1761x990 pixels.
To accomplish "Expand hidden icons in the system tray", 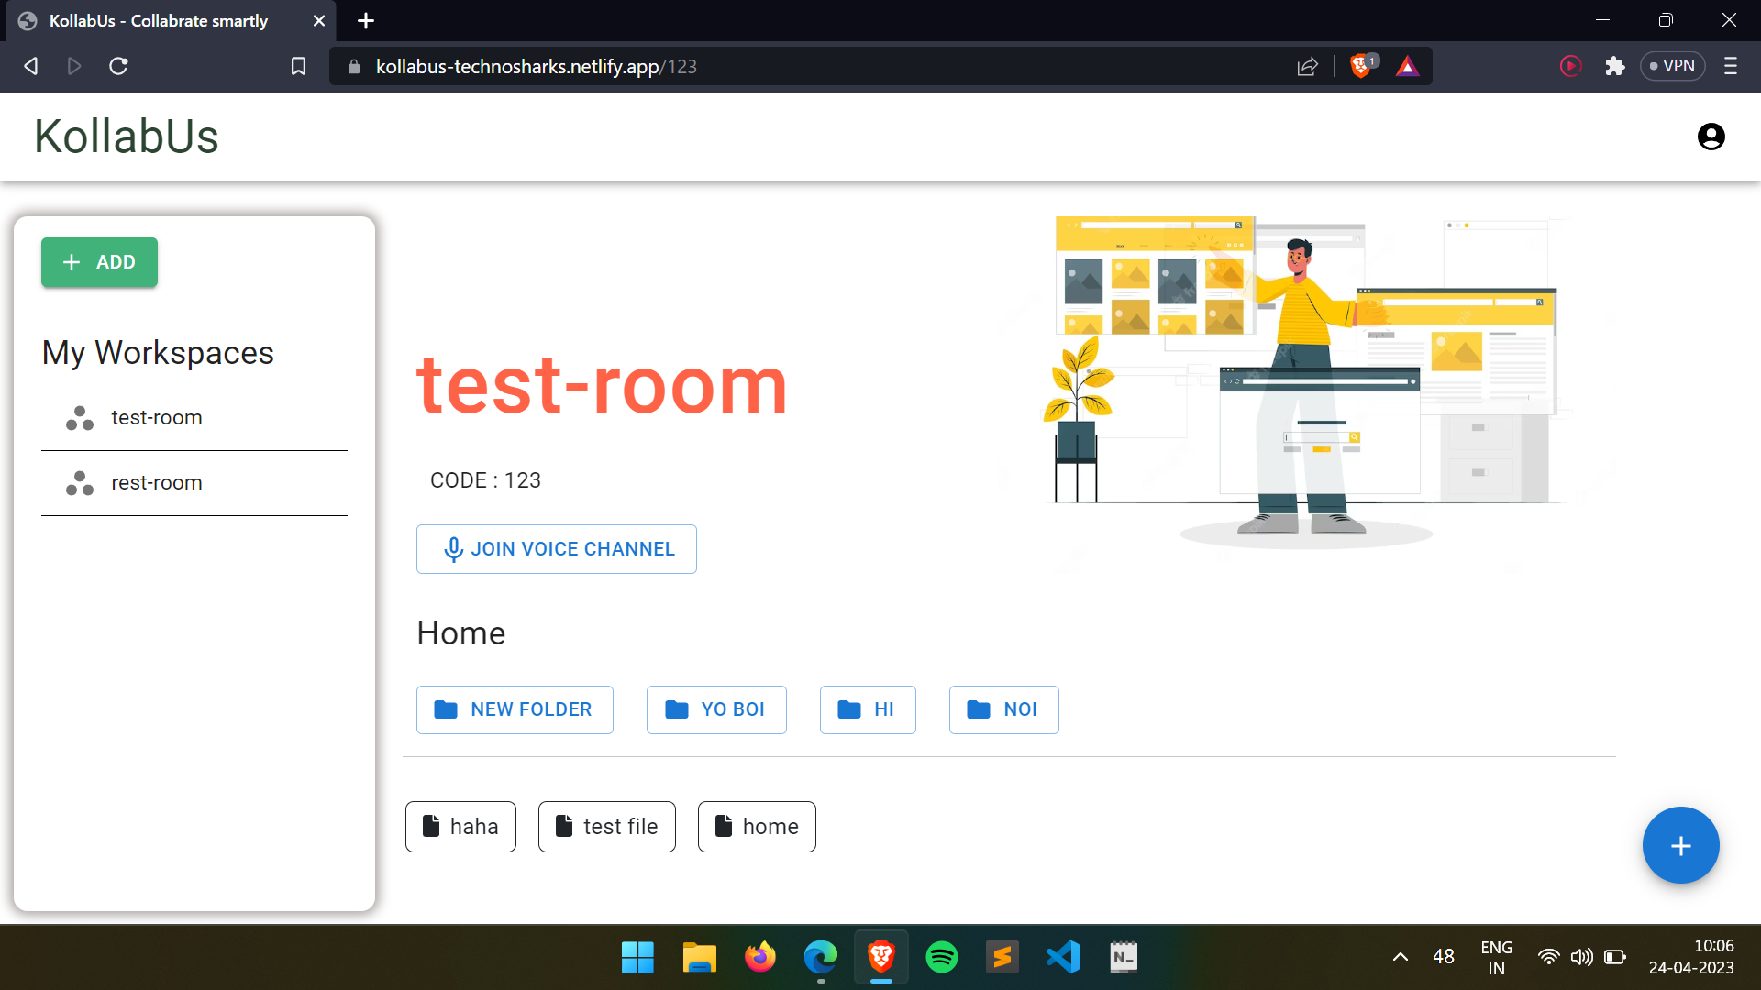I will pos(1401,956).
